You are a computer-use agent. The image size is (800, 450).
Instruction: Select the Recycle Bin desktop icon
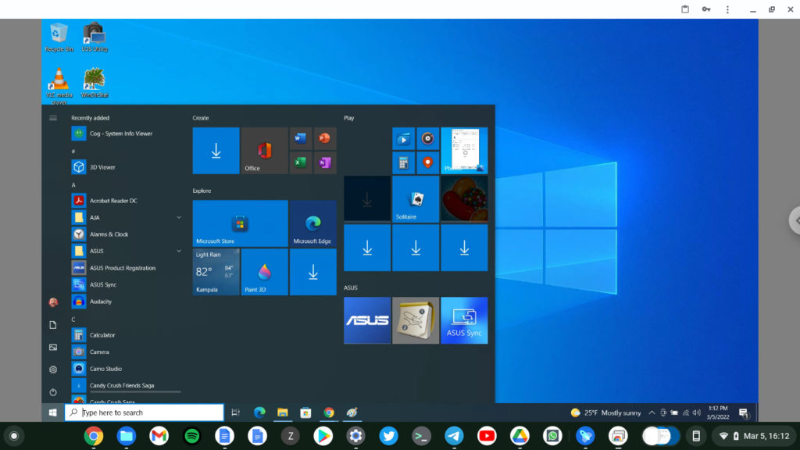click(59, 37)
